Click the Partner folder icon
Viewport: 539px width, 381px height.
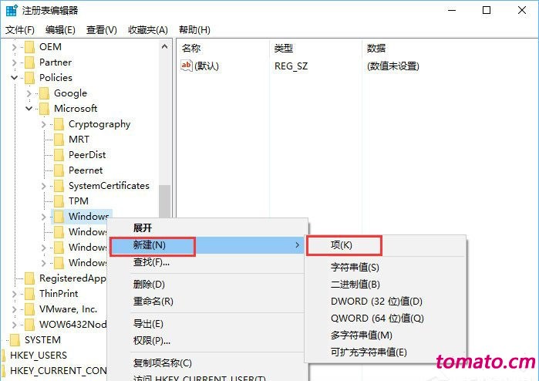pos(30,62)
